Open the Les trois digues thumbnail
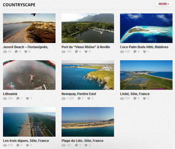 click(29, 122)
